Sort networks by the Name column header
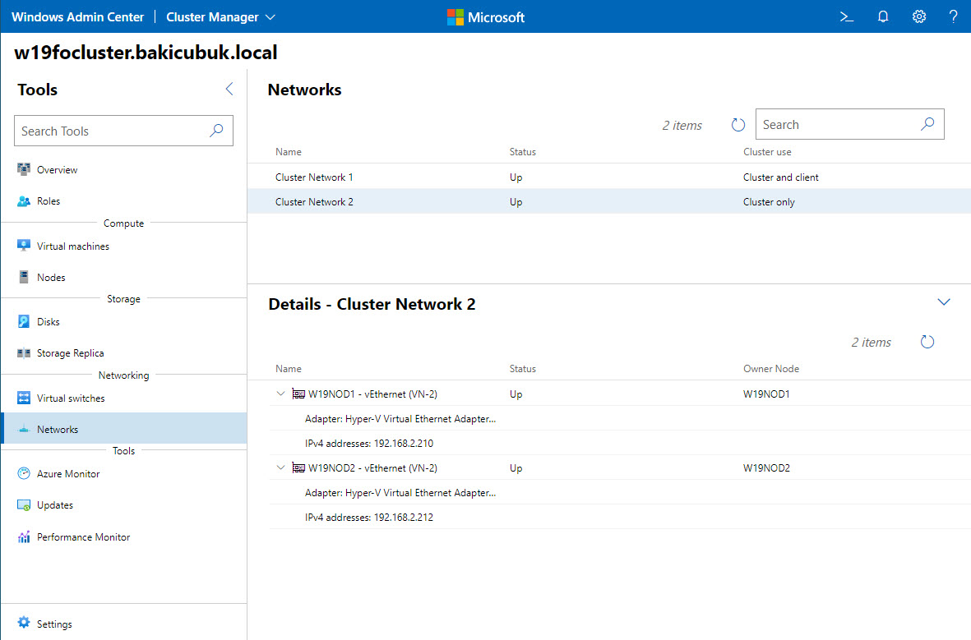Viewport: 971px width, 640px height. pyautogui.click(x=289, y=152)
